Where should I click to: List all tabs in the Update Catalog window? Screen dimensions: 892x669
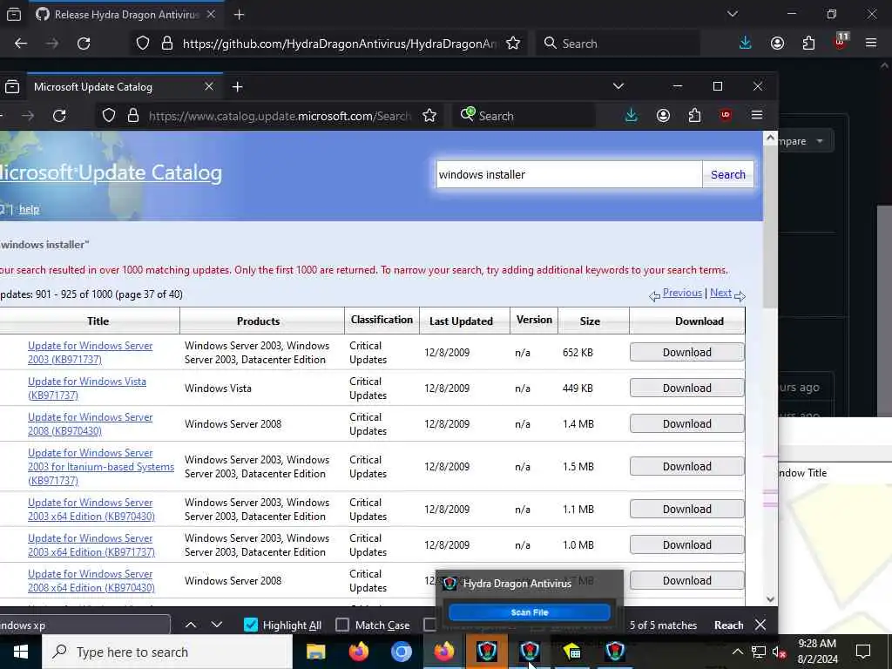618,86
